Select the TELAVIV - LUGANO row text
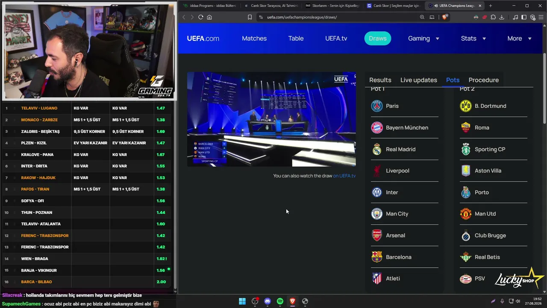 [x=39, y=108]
